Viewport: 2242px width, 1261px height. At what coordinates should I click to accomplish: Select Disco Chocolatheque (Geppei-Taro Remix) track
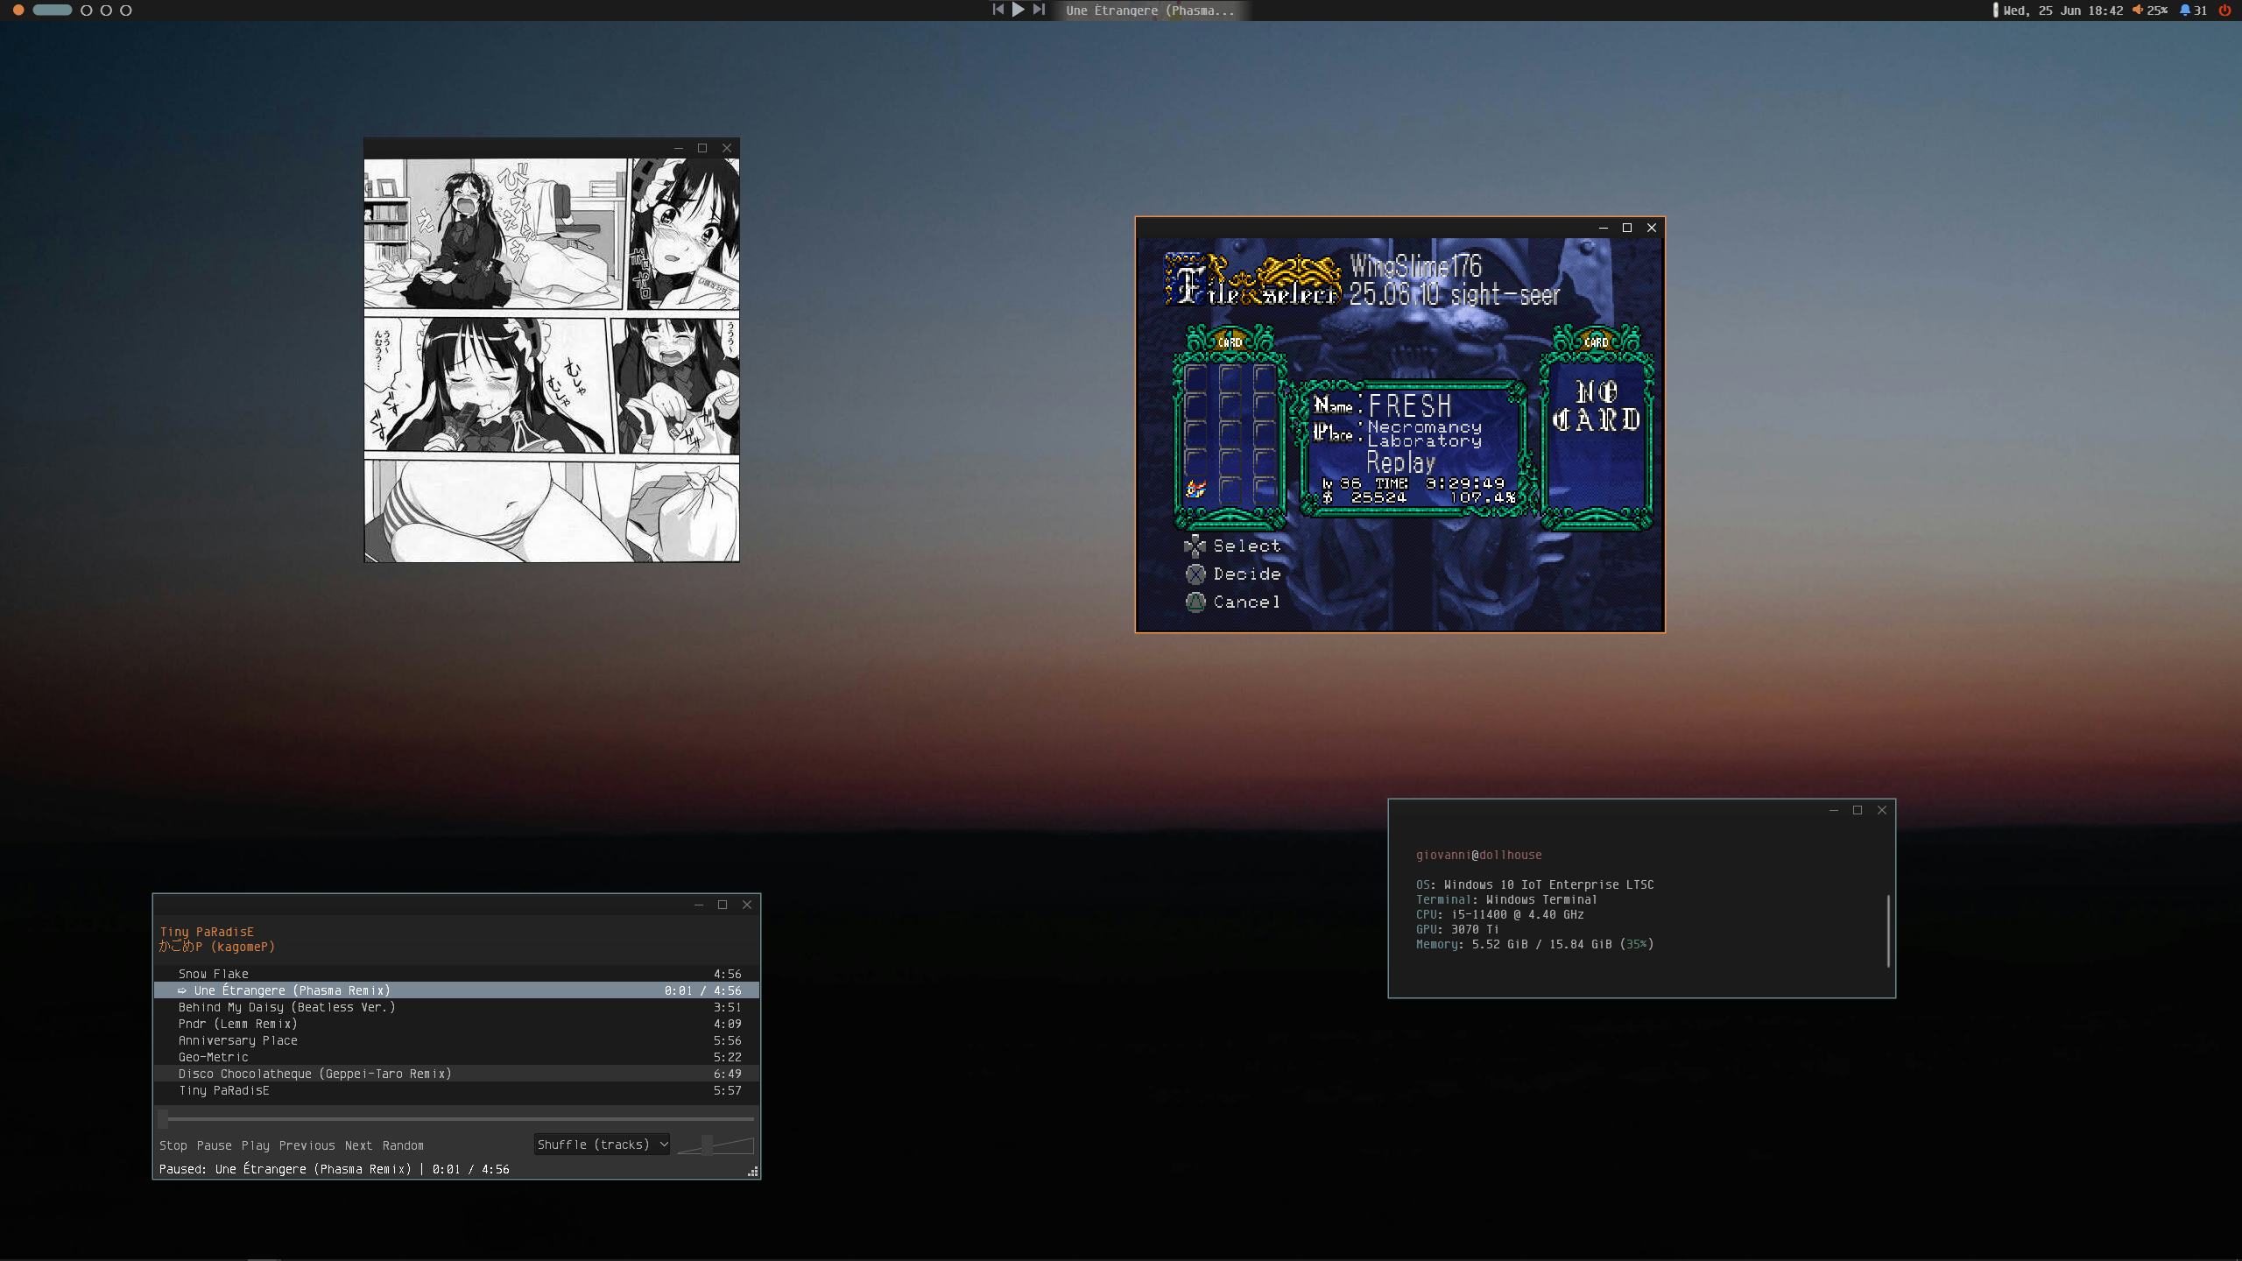pos(456,1074)
